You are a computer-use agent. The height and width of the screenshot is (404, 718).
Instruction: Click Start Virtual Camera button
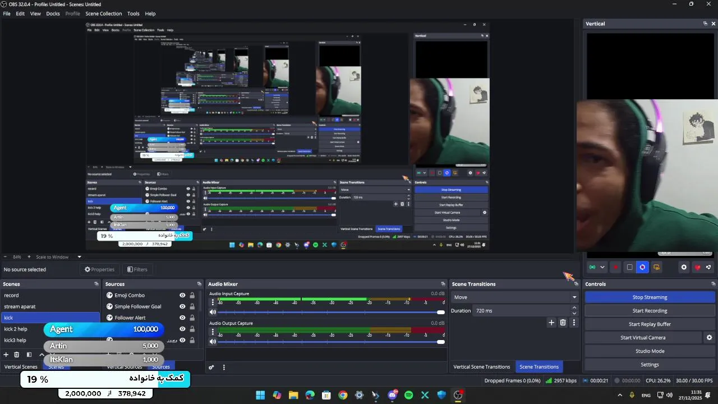[x=643, y=338]
